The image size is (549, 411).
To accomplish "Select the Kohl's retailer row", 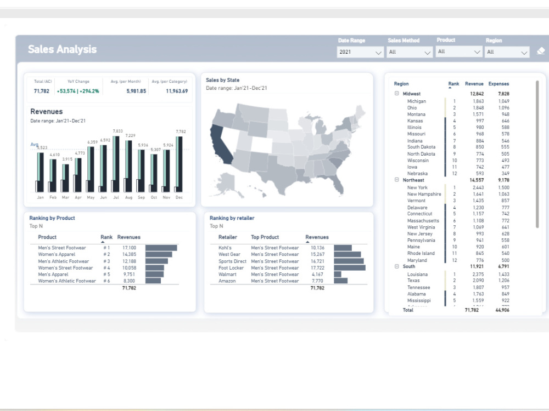I will 289,248.
